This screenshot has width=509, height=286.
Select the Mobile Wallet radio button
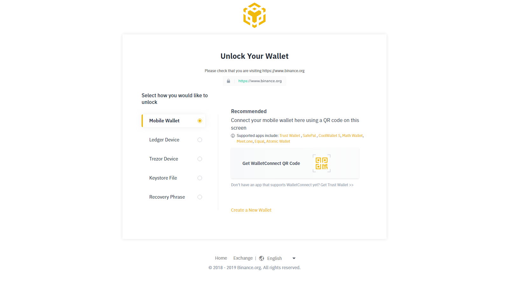point(200,121)
